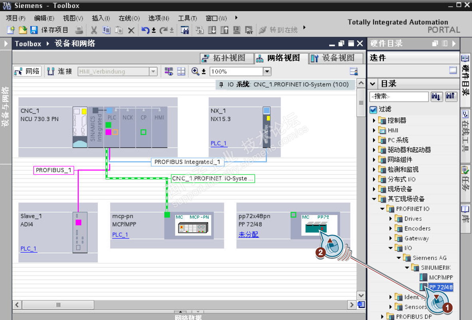Click the search up icon in catalog

pos(450,96)
